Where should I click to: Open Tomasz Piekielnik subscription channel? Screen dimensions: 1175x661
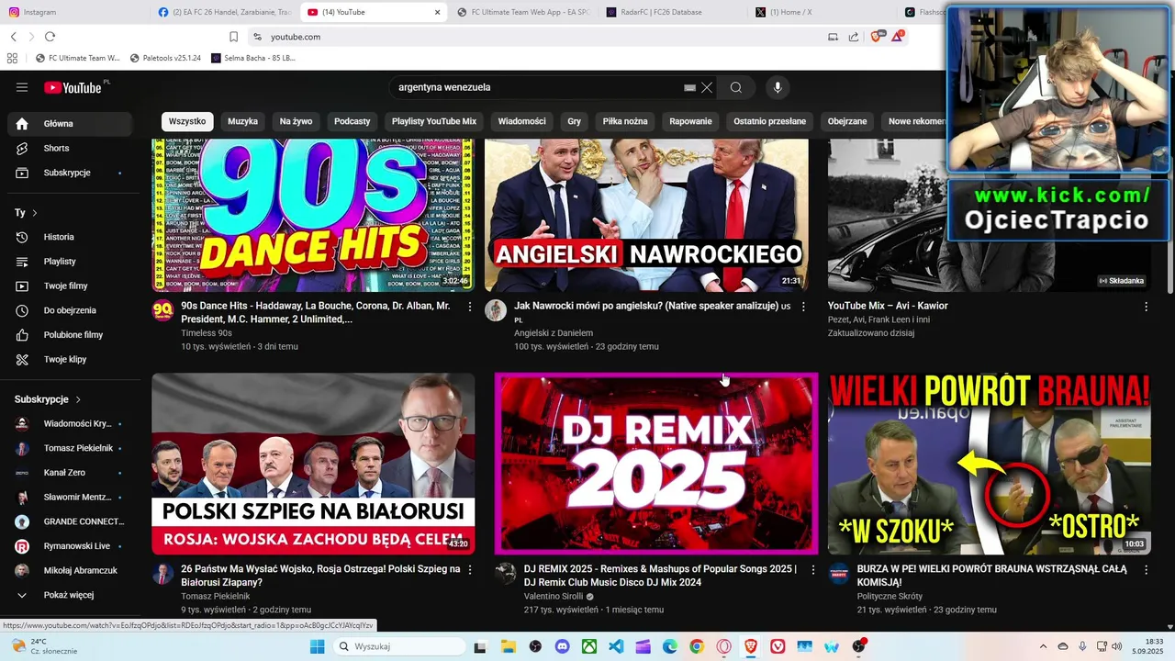point(70,448)
